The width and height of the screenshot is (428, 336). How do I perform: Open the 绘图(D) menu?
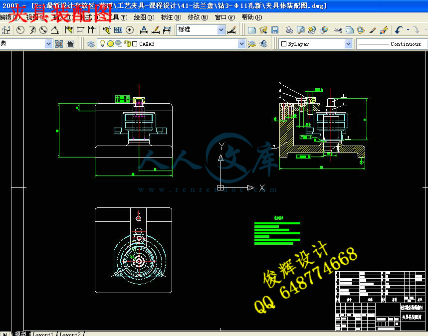[144, 17]
